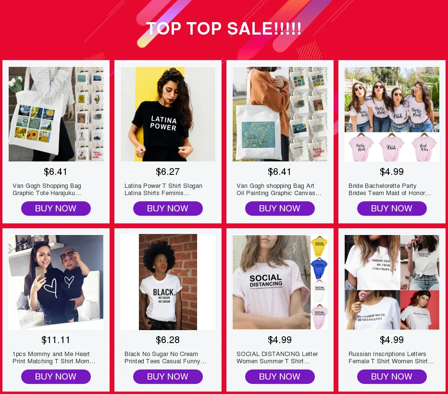Screen dimensions: 448x394
Task: Click BUY NOW for Van Gogh canvas bag
Action: tap(280, 209)
